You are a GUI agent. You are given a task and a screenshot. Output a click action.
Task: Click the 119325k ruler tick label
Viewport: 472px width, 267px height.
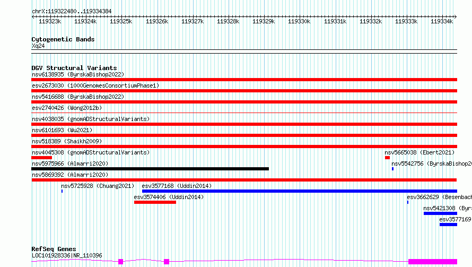(x=121, y=21)
